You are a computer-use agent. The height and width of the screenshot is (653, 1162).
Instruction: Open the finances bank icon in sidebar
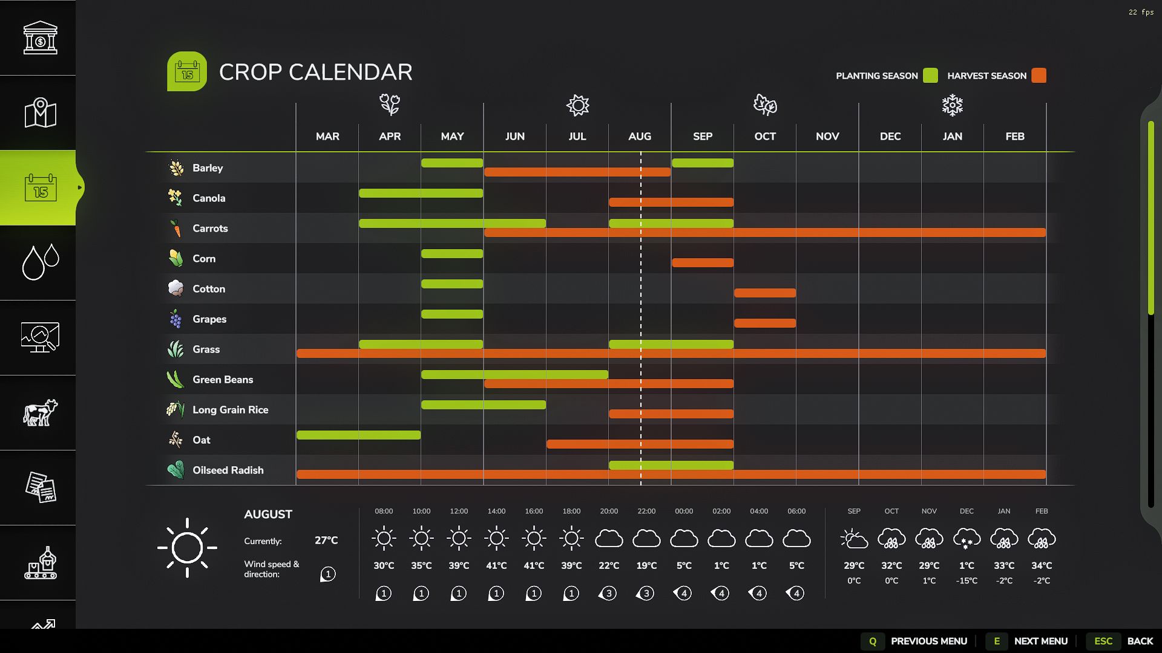coord(40,37)
